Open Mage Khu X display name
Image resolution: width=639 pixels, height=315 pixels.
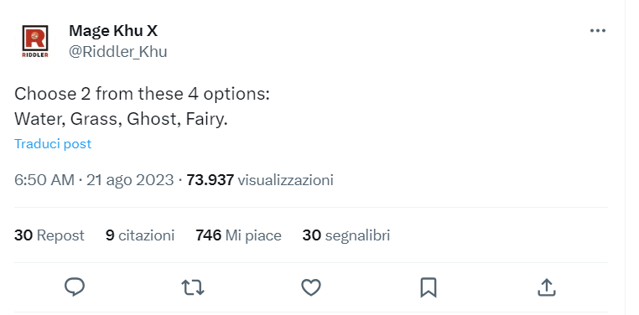(113, 31)
